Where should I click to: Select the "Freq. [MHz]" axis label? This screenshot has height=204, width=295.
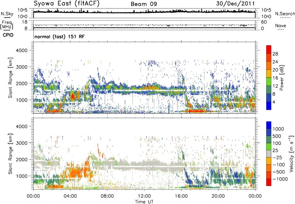(7, 25)
